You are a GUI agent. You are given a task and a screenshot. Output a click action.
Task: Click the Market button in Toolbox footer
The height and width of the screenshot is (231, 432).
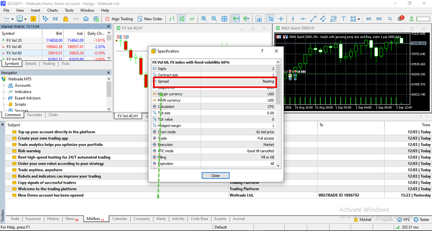pos(362,220)
